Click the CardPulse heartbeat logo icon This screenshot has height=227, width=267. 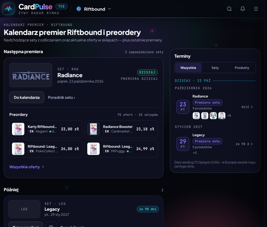point(9,9)
